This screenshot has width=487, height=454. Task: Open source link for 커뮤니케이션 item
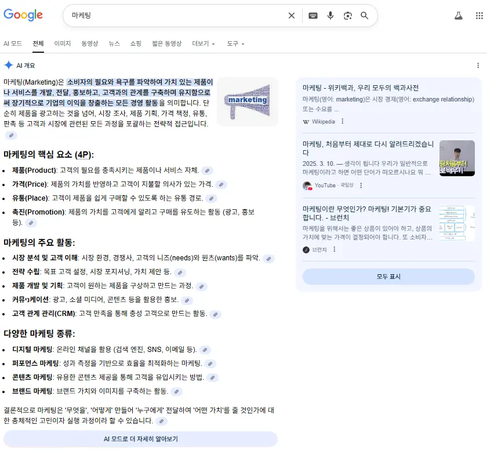tap(187, 300)
